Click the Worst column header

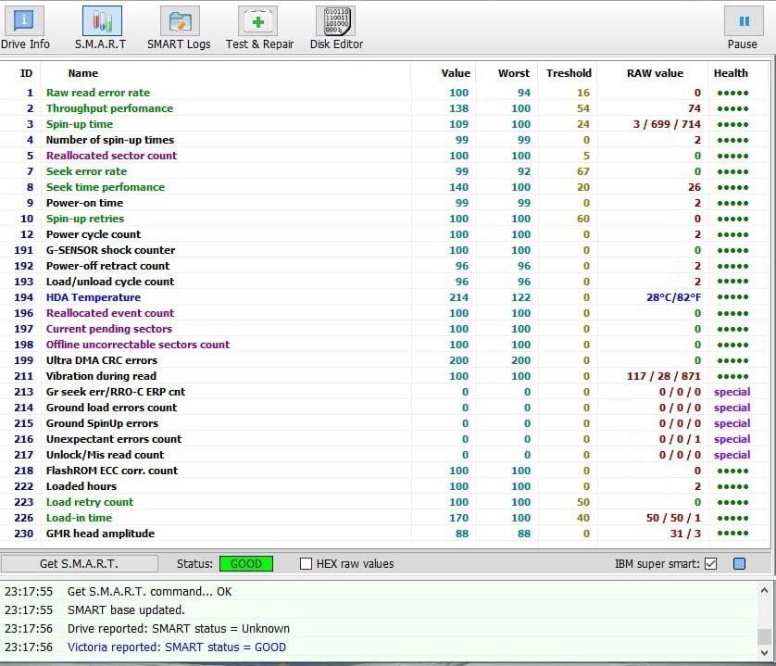[514, 73]
